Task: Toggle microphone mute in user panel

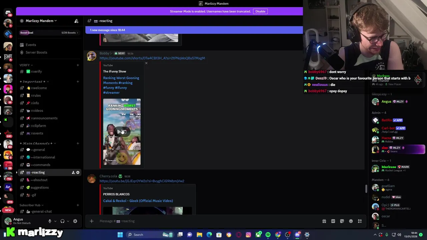Action: pyautogui.click(x=50, y=221)
